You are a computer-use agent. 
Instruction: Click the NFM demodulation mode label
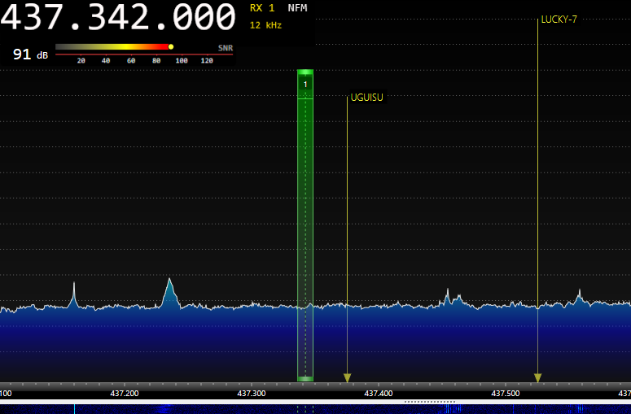[x=297, y=8]
